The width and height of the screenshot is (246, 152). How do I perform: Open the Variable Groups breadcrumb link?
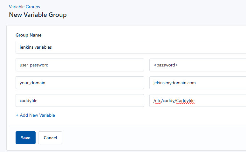point(24,7)
